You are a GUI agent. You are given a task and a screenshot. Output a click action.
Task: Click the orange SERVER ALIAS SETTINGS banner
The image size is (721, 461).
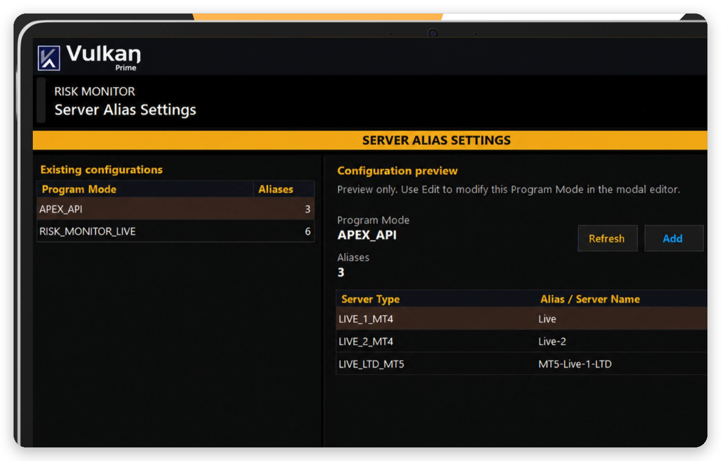coord(370,140)
